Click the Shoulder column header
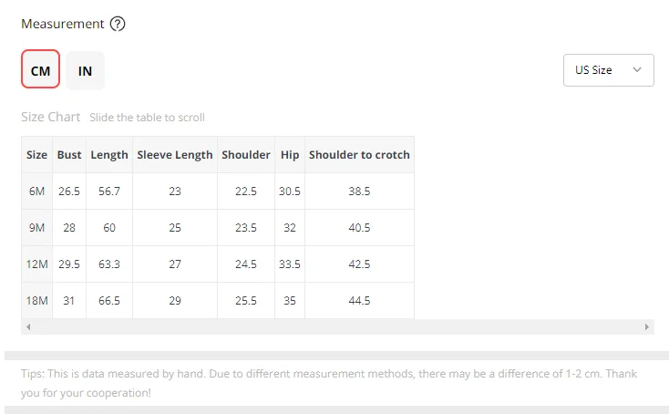The height and width of the screenshot is (414, 669). tap(246, 155)
